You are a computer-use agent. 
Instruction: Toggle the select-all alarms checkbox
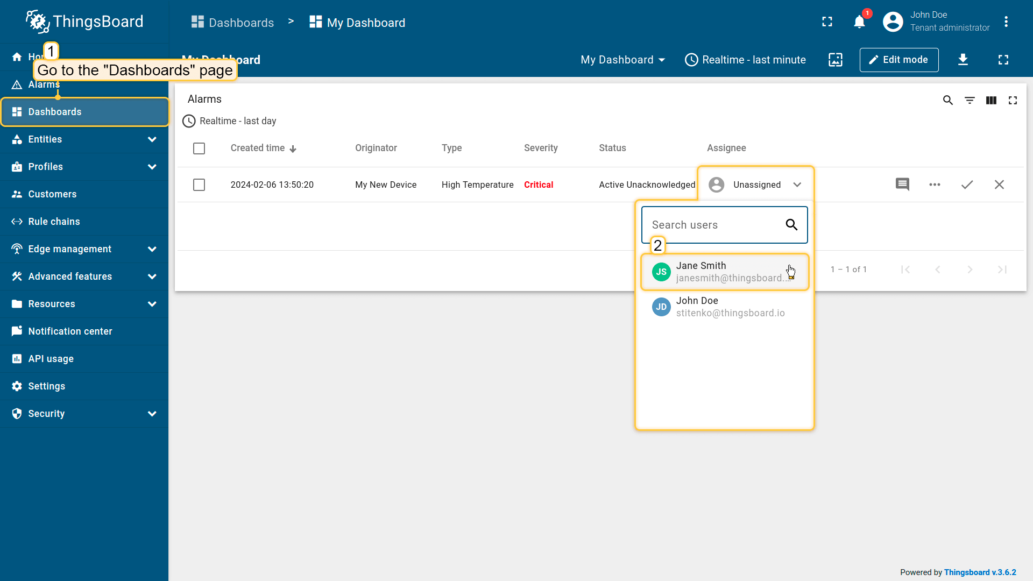point(199,148)
